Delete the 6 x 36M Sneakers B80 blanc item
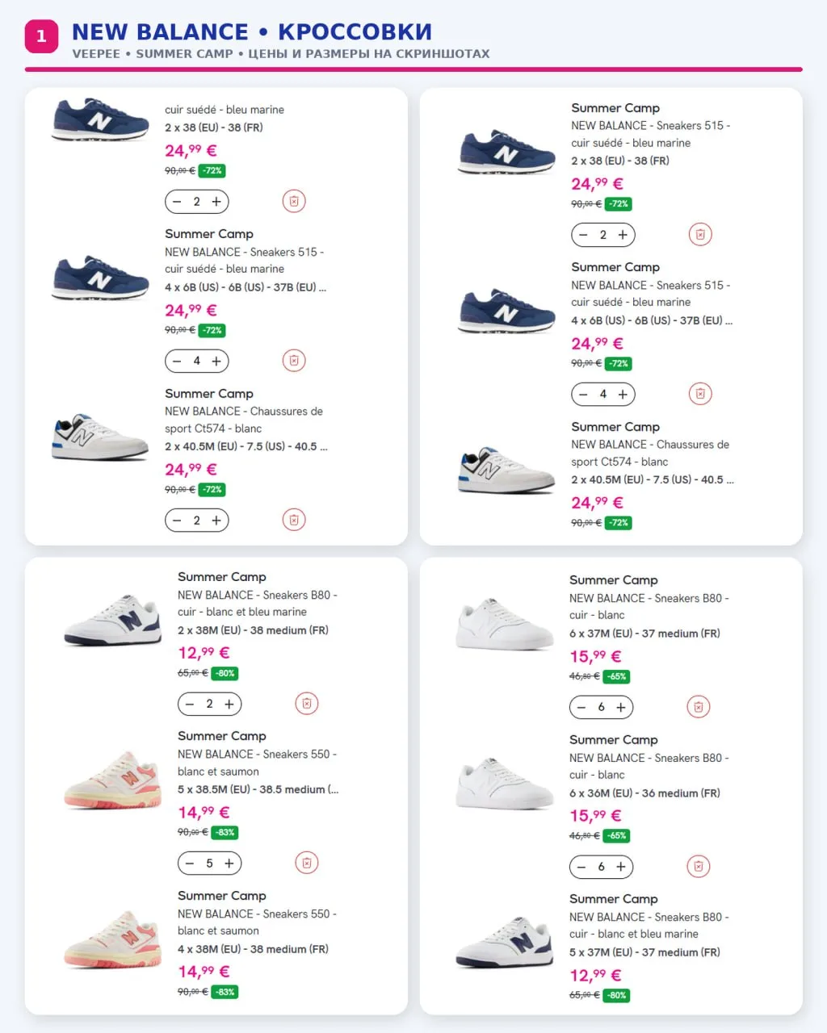The width and height of the screenshot is (827, 1033). 699,867
